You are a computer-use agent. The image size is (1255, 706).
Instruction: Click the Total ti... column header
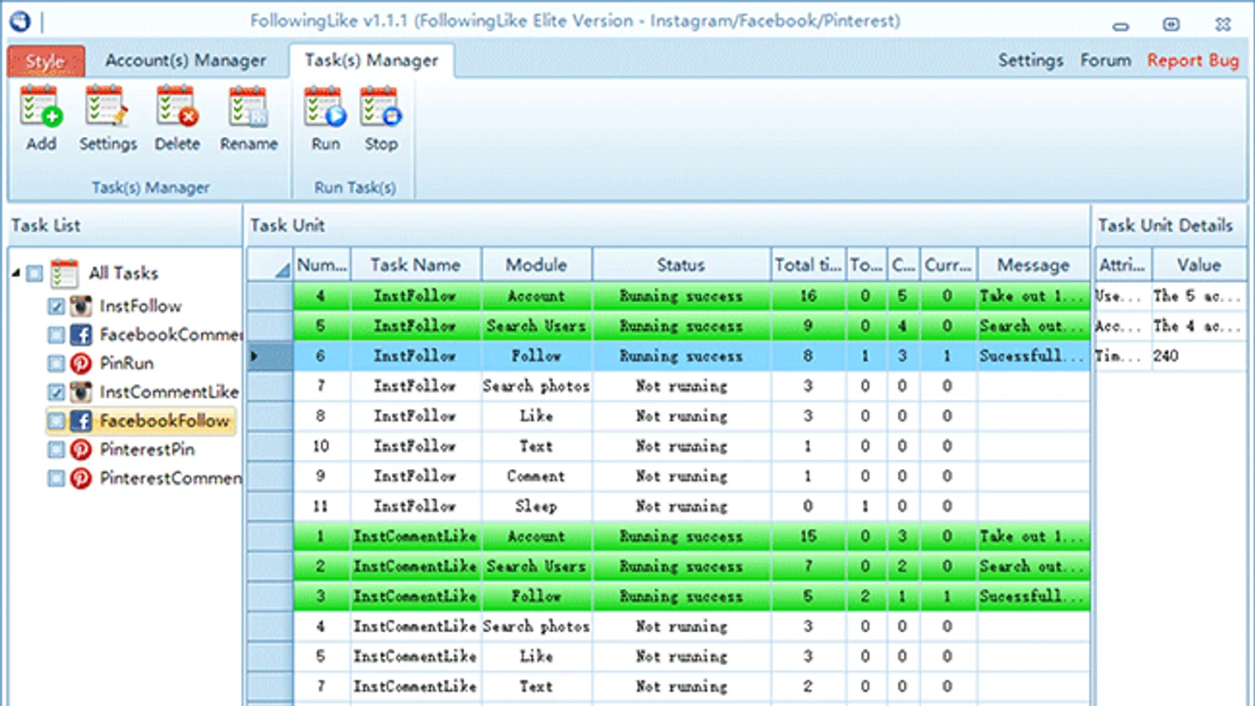(808, 265)
